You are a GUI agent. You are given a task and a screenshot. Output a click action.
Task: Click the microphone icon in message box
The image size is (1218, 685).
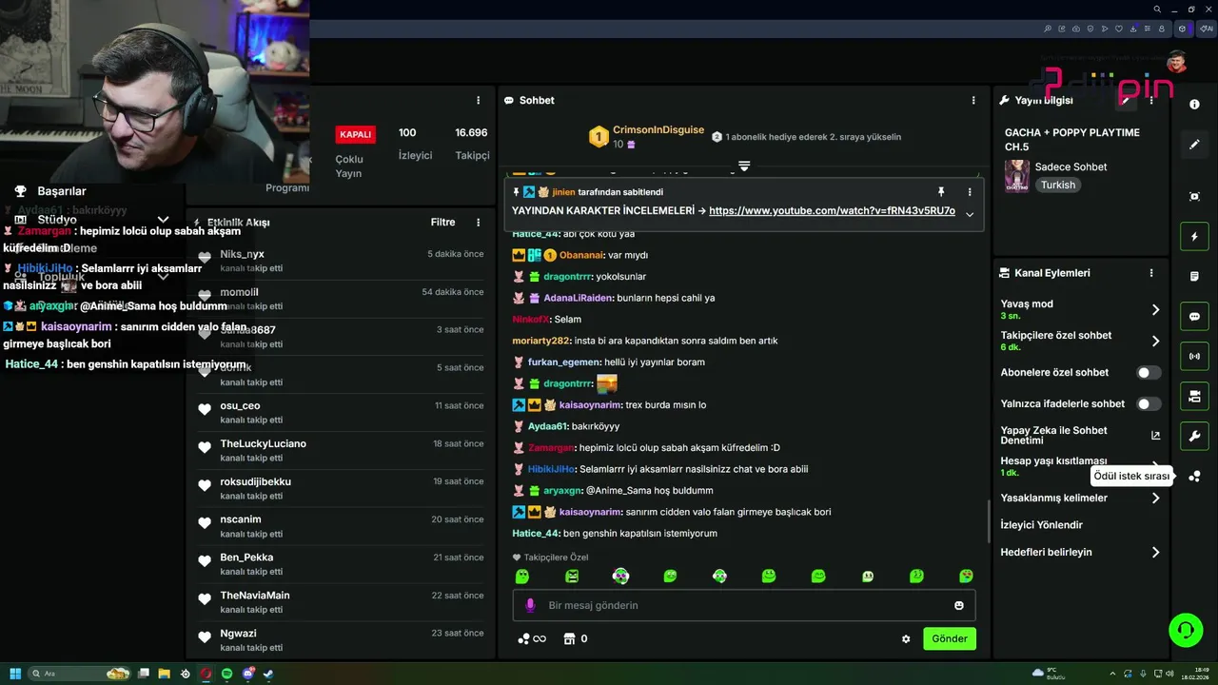point(530,605)
